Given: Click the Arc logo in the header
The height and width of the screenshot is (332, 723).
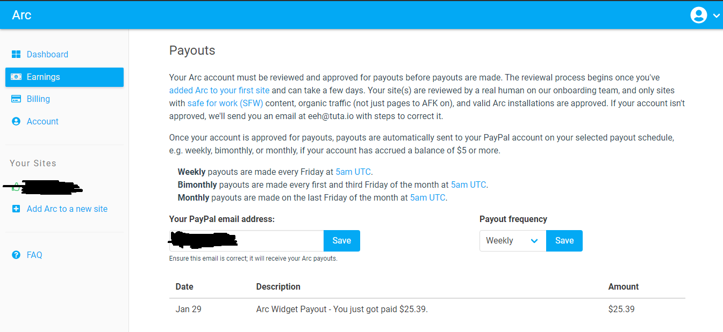Looking at the screenshot, I should [22, 15].
